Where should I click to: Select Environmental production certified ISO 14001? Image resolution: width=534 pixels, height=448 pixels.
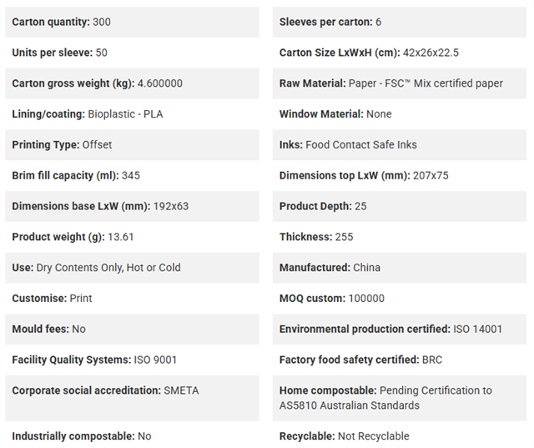[400, 330]
